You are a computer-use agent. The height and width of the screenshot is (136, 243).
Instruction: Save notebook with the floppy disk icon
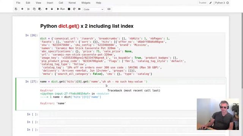pyautogui.click(x=16, y=9)
